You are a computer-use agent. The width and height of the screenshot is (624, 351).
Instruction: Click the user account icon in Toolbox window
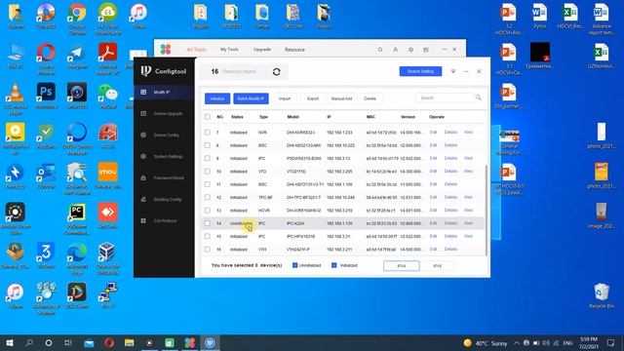pos(395,50)
